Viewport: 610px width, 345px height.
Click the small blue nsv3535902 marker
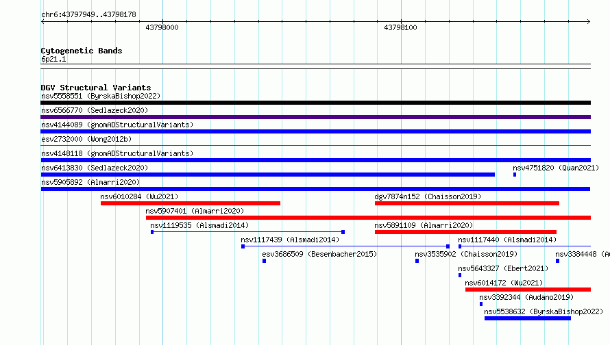pyautogui.click(x=417, y=261)
